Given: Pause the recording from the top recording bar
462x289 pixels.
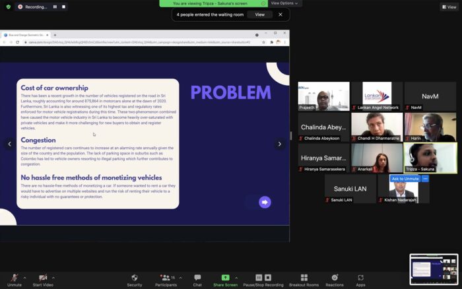Looking at the screenshot, I should point(55,7).
